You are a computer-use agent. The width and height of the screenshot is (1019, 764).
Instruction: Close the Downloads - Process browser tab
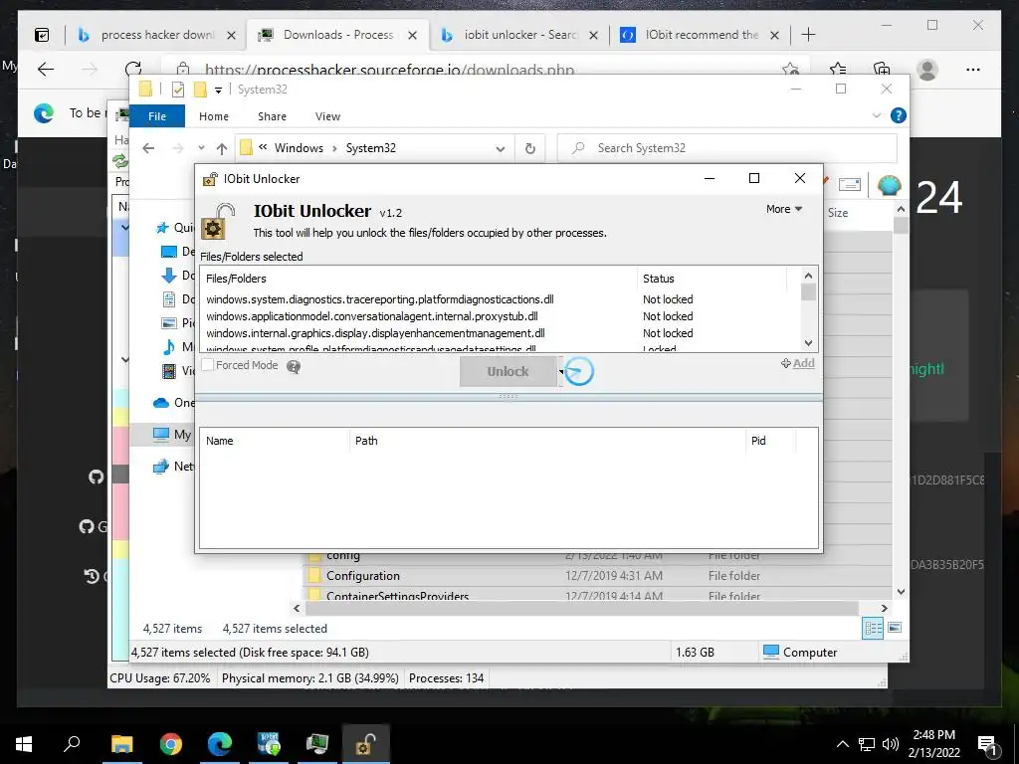point(412,35)
